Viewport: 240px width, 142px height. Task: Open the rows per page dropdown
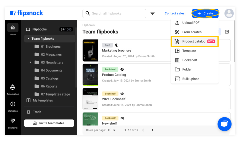coord(111,130)
